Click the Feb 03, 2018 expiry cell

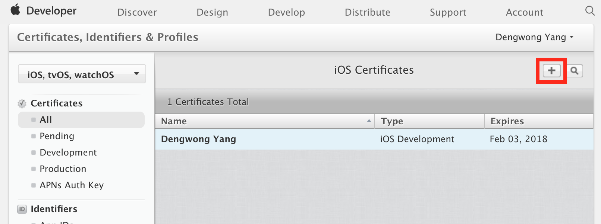point(519,139)
